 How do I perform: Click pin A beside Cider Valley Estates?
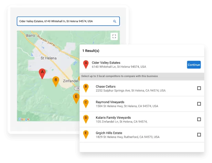point(86,64)
